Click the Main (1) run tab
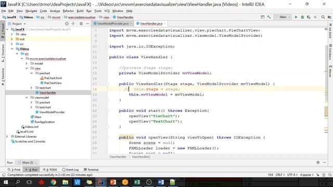 tap(28, 163)
